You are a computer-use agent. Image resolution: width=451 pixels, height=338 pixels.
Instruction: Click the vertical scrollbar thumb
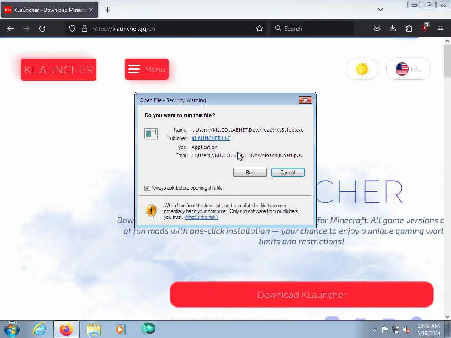click(447, 61)
